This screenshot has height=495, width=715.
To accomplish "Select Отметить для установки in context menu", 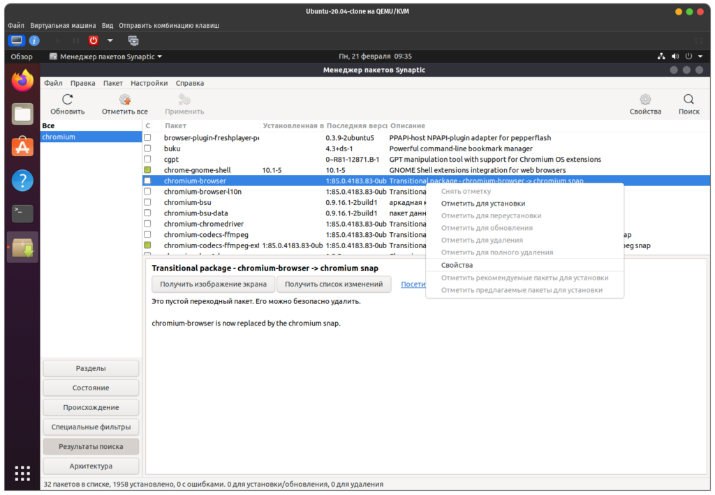I will click(x=482, y=204).
